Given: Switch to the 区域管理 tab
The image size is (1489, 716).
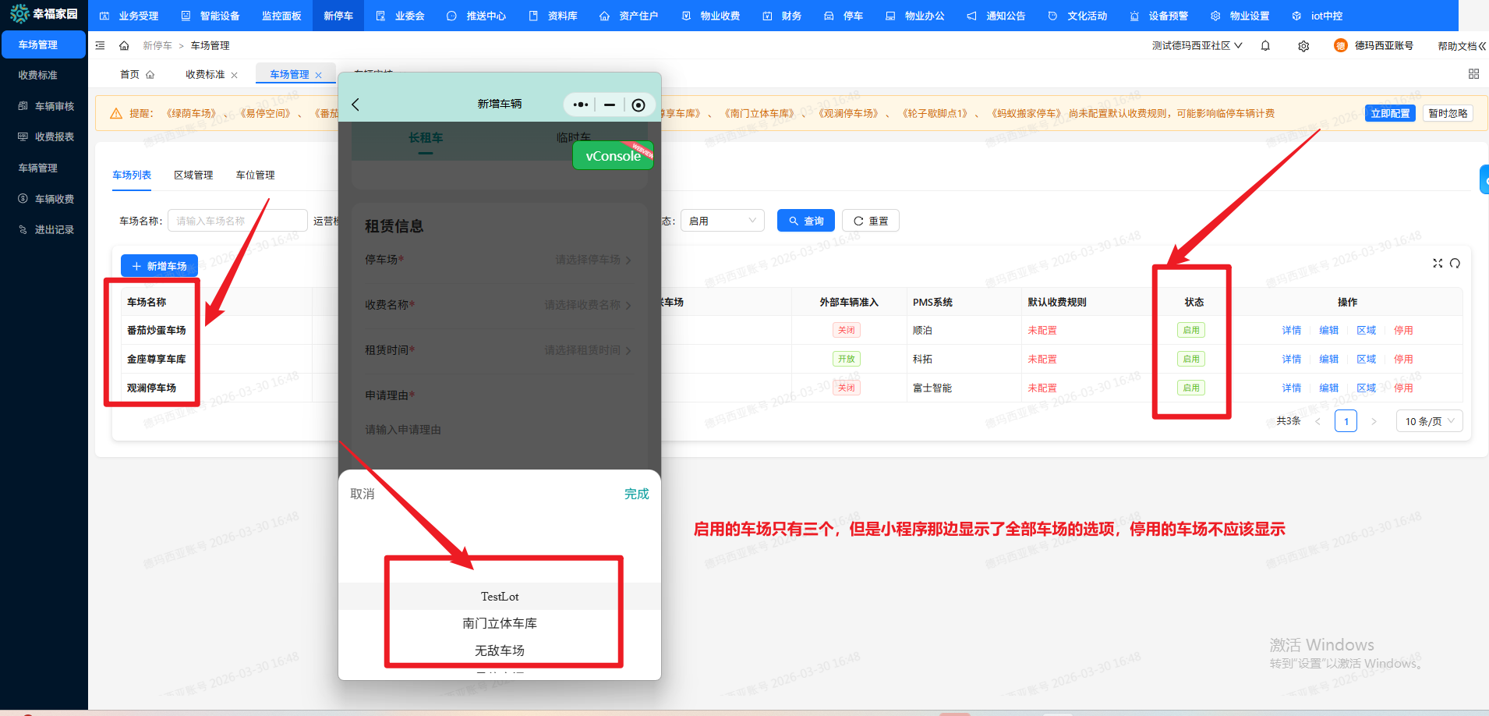Looking at the screenshot, I should (193, 175).
